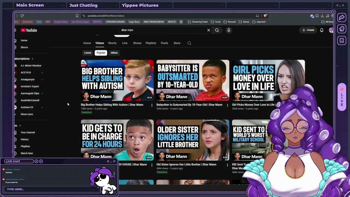Open the STREAMER DRAMA bookmark
Image resolution: width=350 pixels, height=197 pixels.
(x=115, y=22)
